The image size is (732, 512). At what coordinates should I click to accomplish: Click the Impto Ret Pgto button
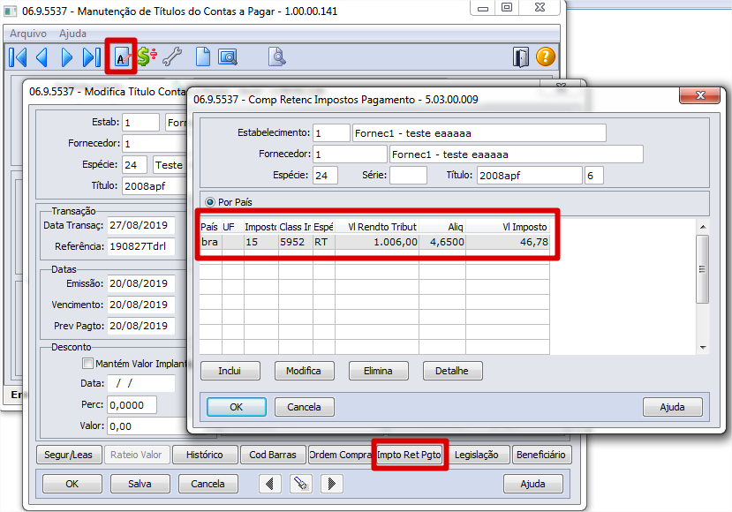click(x=409, y=455)
